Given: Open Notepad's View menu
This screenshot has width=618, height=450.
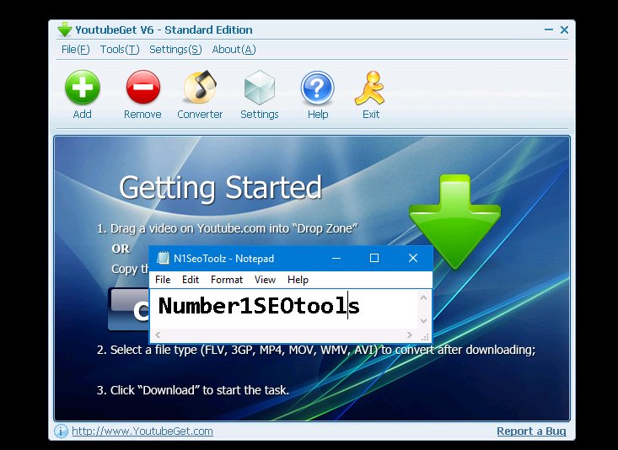Looking at the screenshot, I should click(265, 280).
